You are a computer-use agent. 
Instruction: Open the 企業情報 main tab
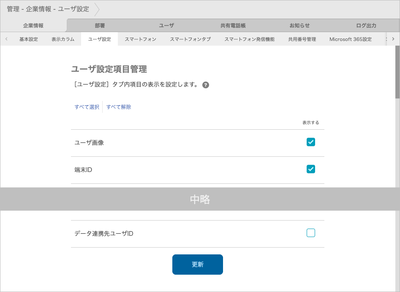coord(33,25)
